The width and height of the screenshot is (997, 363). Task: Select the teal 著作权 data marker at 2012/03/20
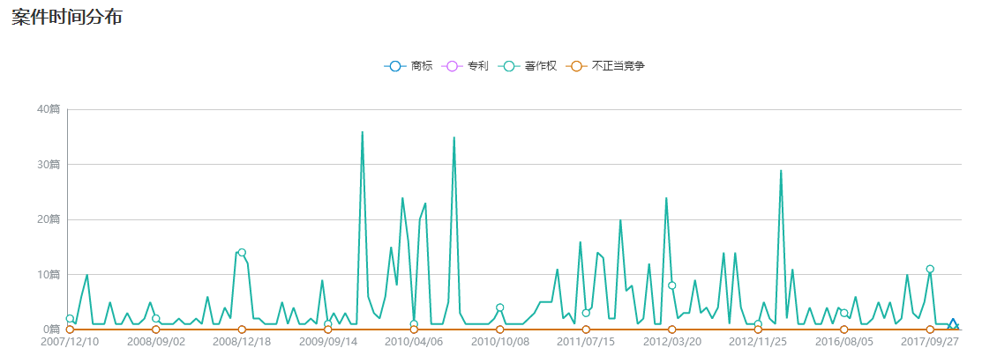672,285
